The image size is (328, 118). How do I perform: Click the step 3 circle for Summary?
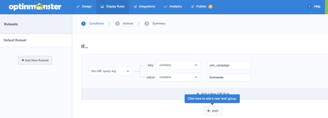[147, 24]
